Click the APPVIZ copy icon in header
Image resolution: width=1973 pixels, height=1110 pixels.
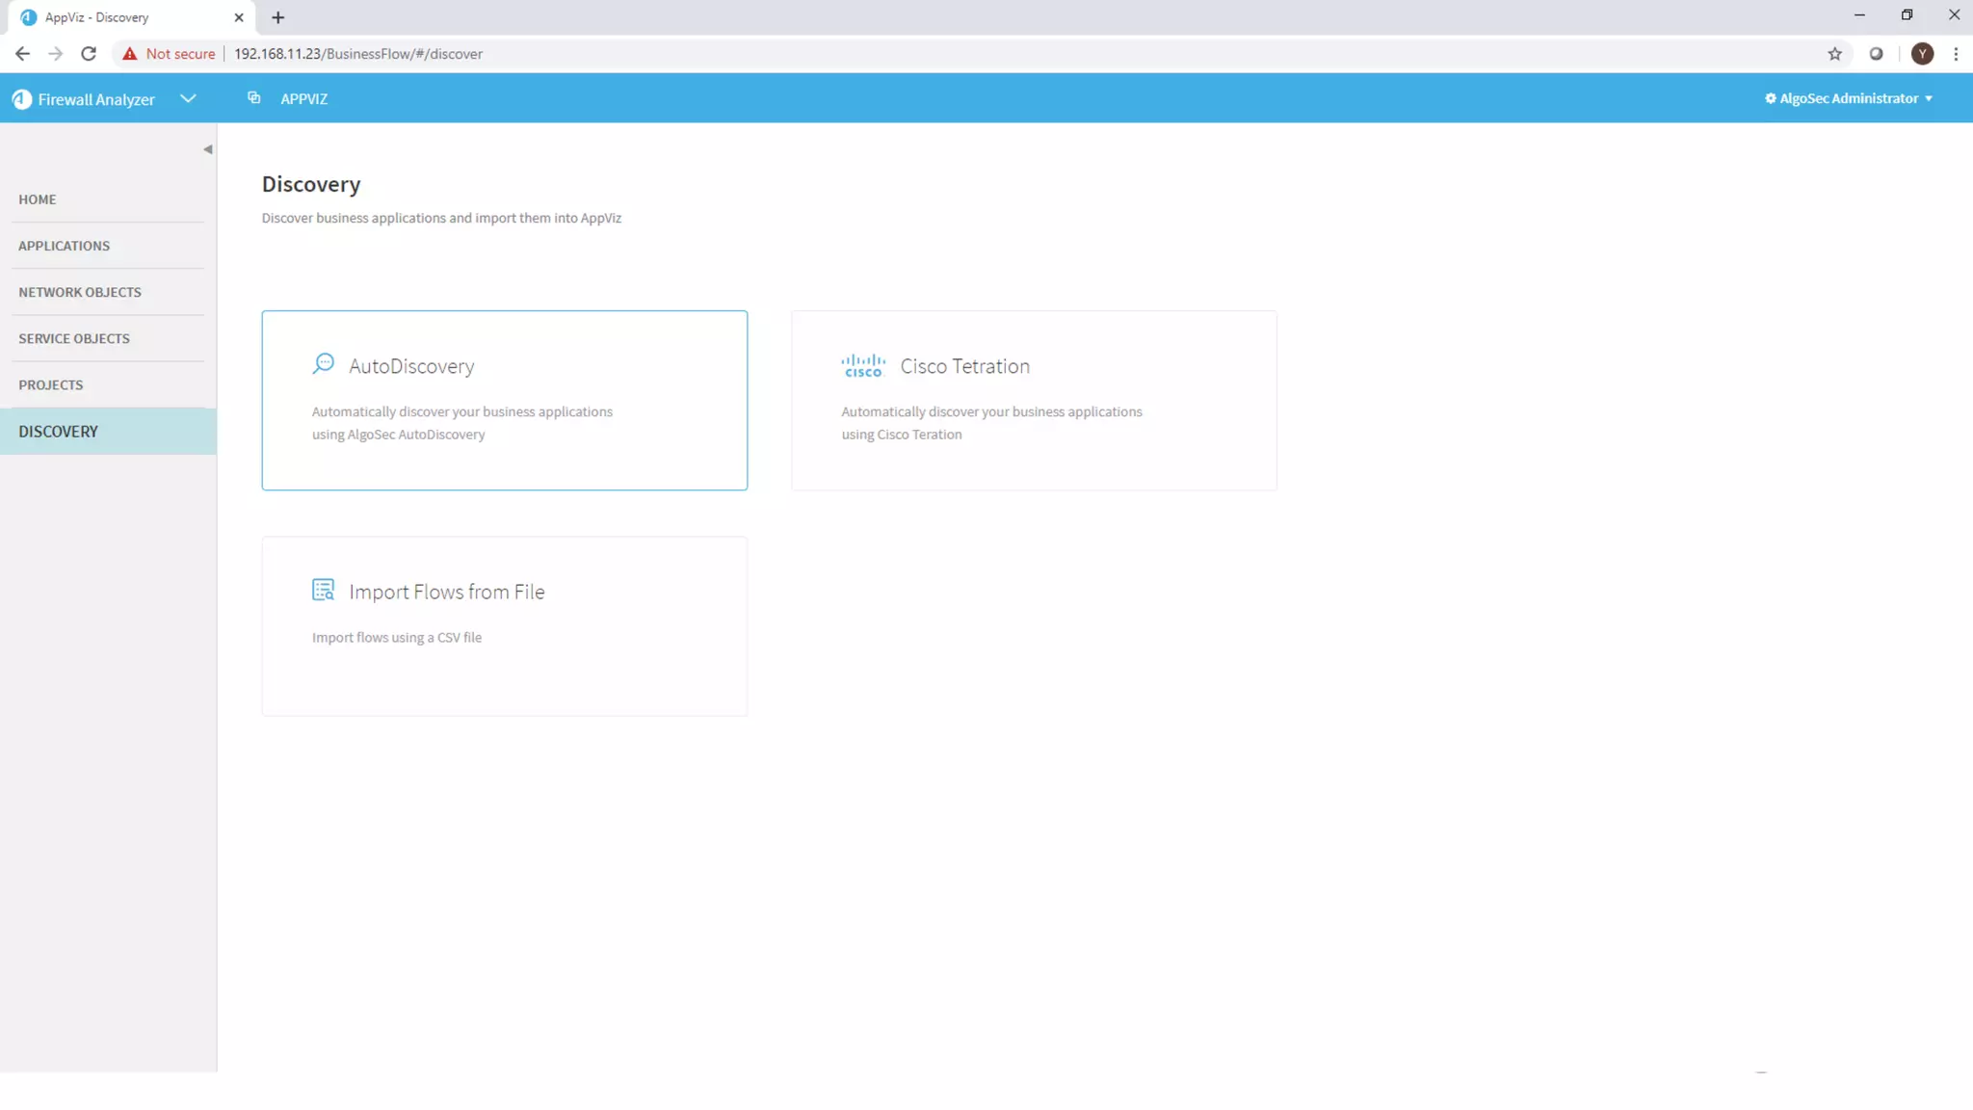[x=253, y=98]
